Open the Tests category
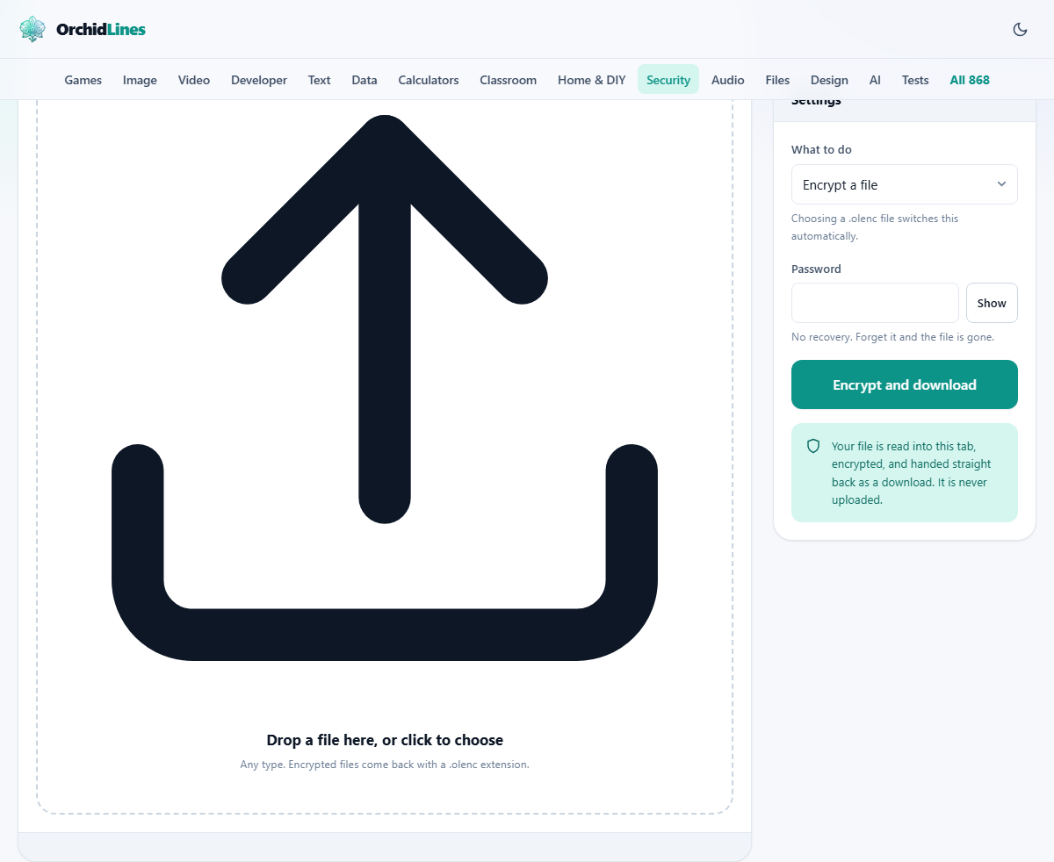This screenshot has height=862, width=1054. pyautogui.click(x=915, y=80)
